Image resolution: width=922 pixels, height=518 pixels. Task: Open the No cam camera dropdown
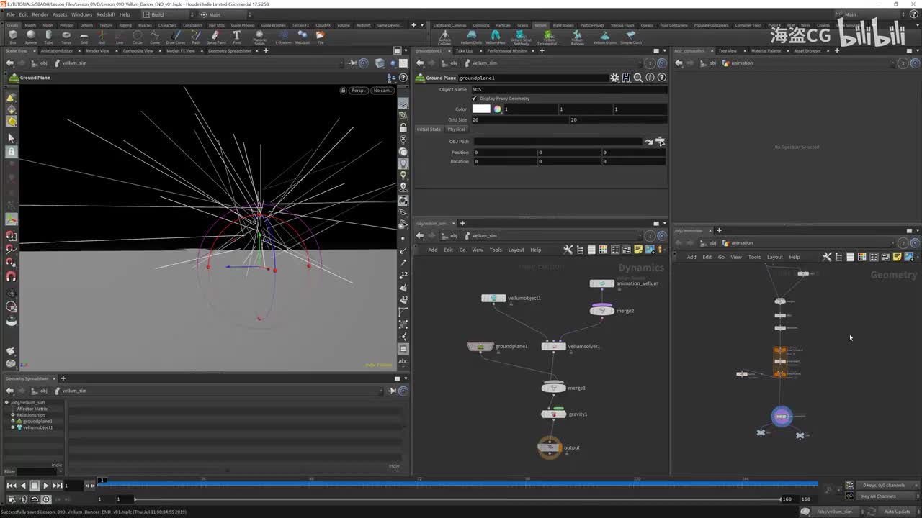[382, 91]
